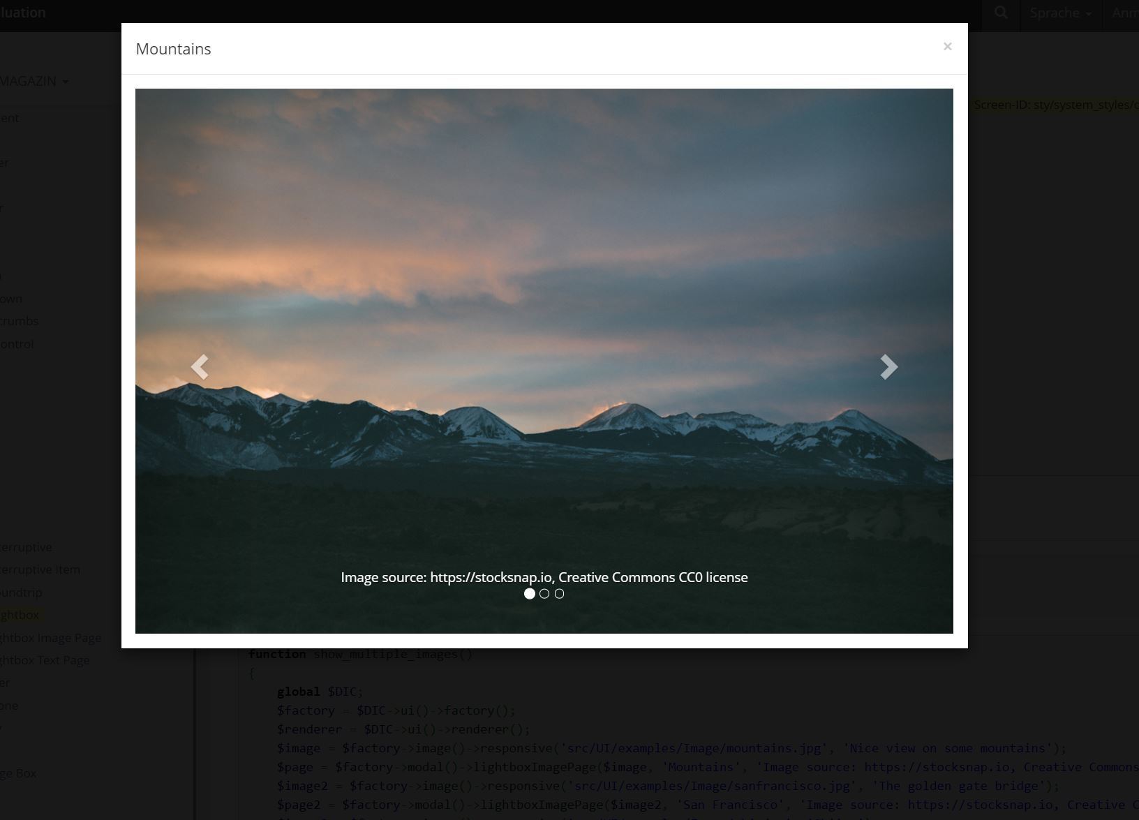
Task: Click the Screen-ID label on the right
Action: coord(1055,105)
